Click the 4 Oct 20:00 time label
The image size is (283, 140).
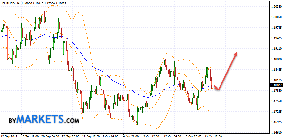click(130, 136)
